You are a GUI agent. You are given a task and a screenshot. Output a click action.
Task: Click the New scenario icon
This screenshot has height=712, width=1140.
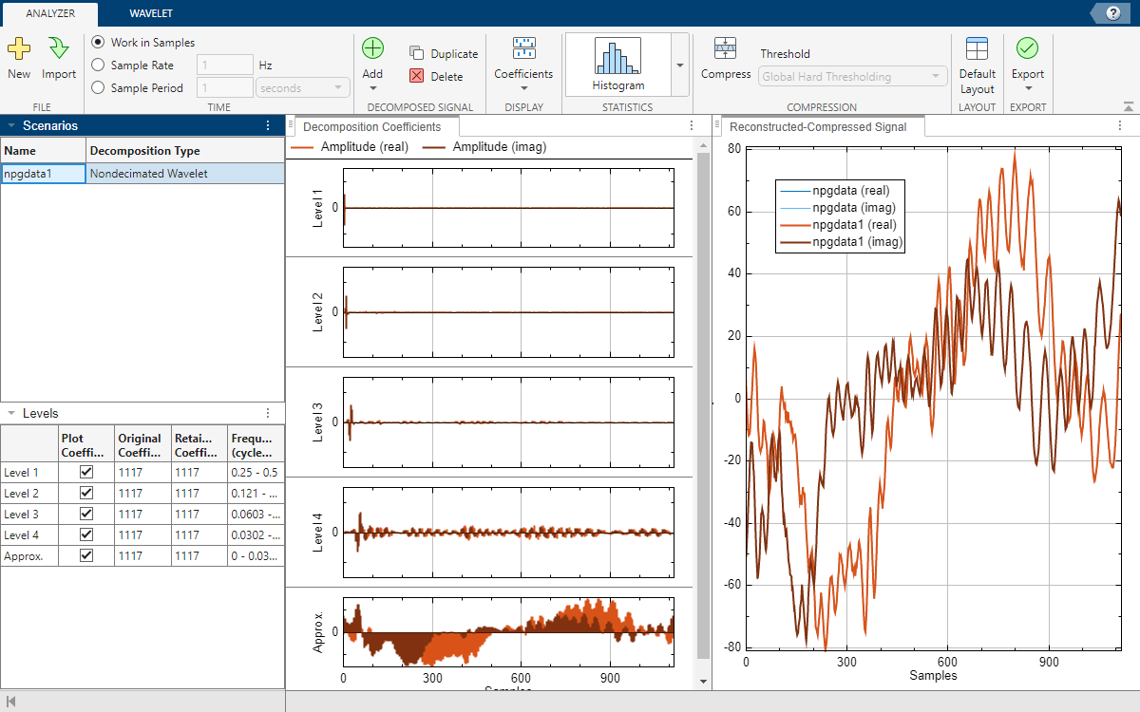point(19,49)
